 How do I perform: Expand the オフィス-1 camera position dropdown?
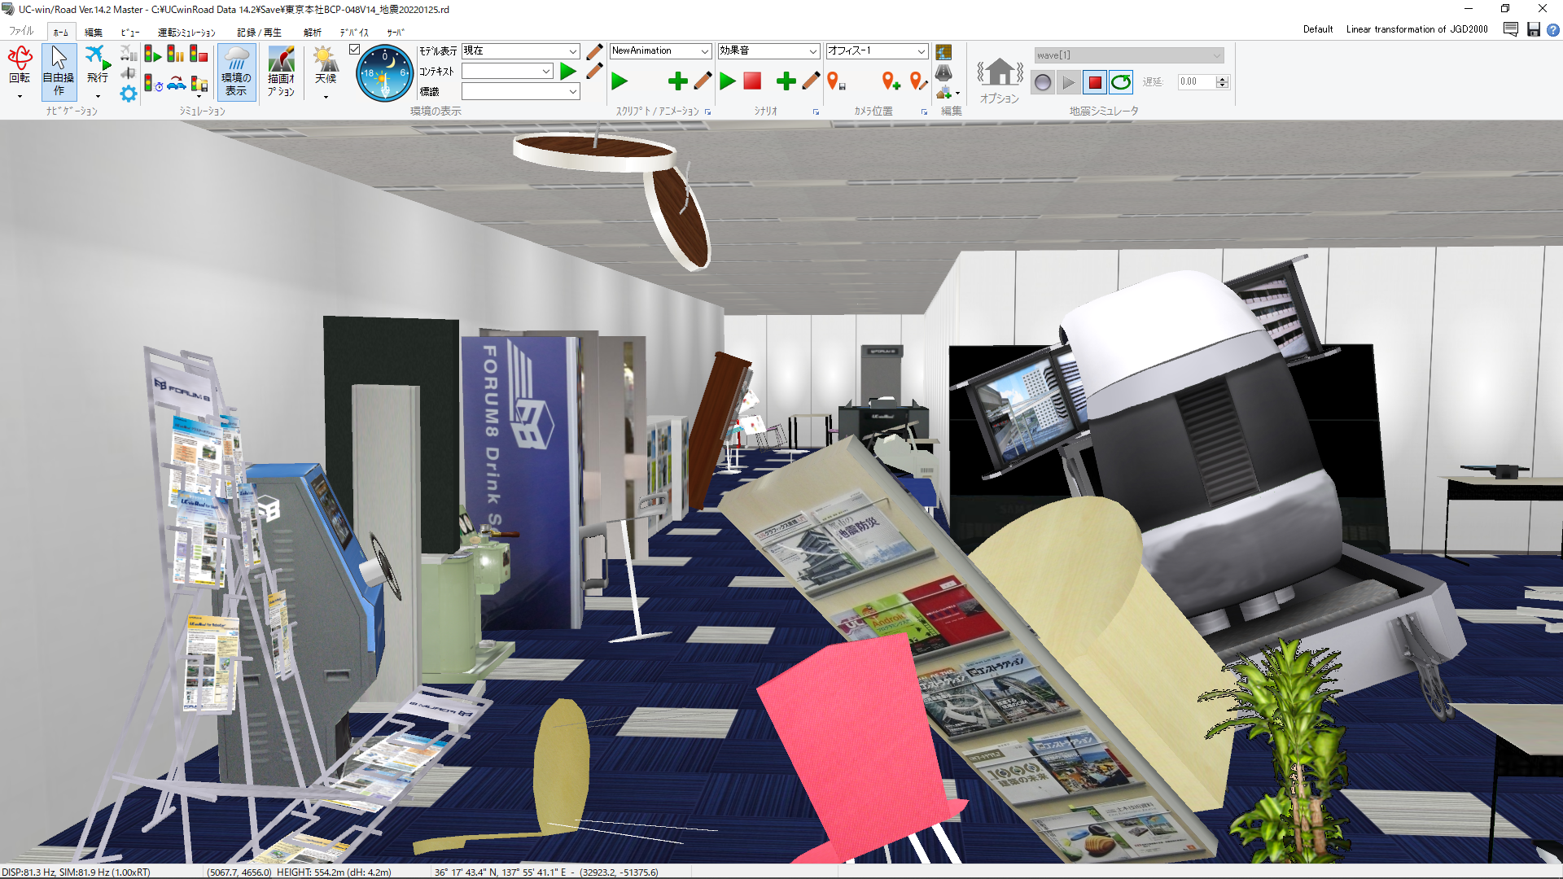pos(921,51)
